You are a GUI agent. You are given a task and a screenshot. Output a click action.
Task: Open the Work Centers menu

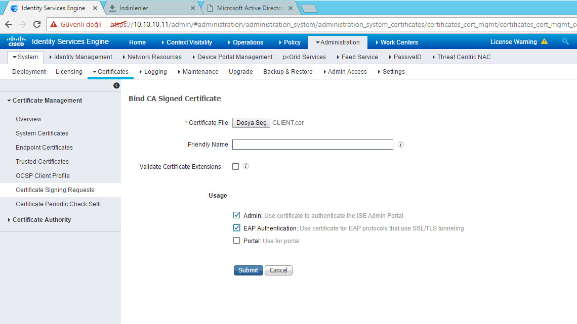[397, 42]
